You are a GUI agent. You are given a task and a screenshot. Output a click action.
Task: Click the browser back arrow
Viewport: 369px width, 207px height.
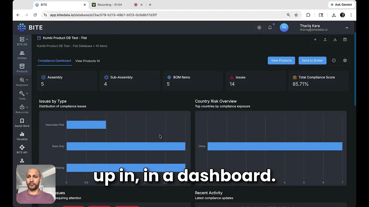[x=18, y=15]
